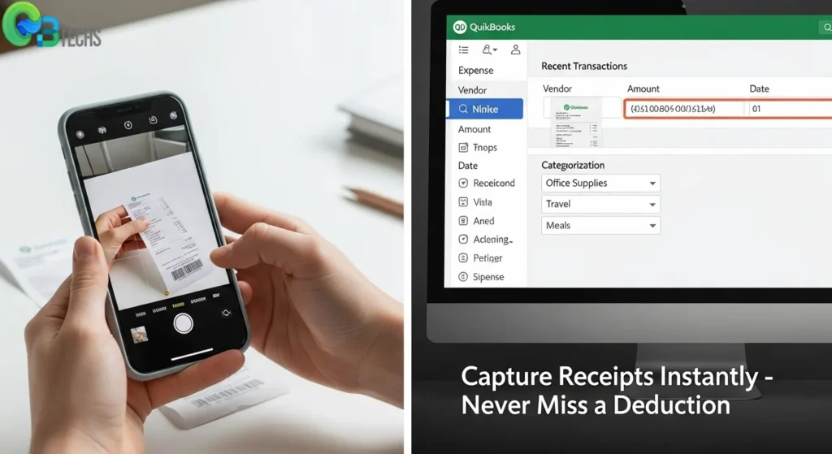The height and width of the screenshot is (454, 832).
Task: Select Amount in the left sidebar
Action: pyautogui.click(x=474, y=129)
